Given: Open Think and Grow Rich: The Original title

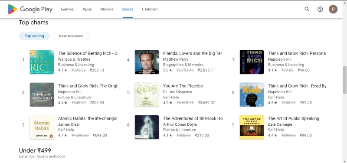Looking at the screenshot, I should (88, 86).
